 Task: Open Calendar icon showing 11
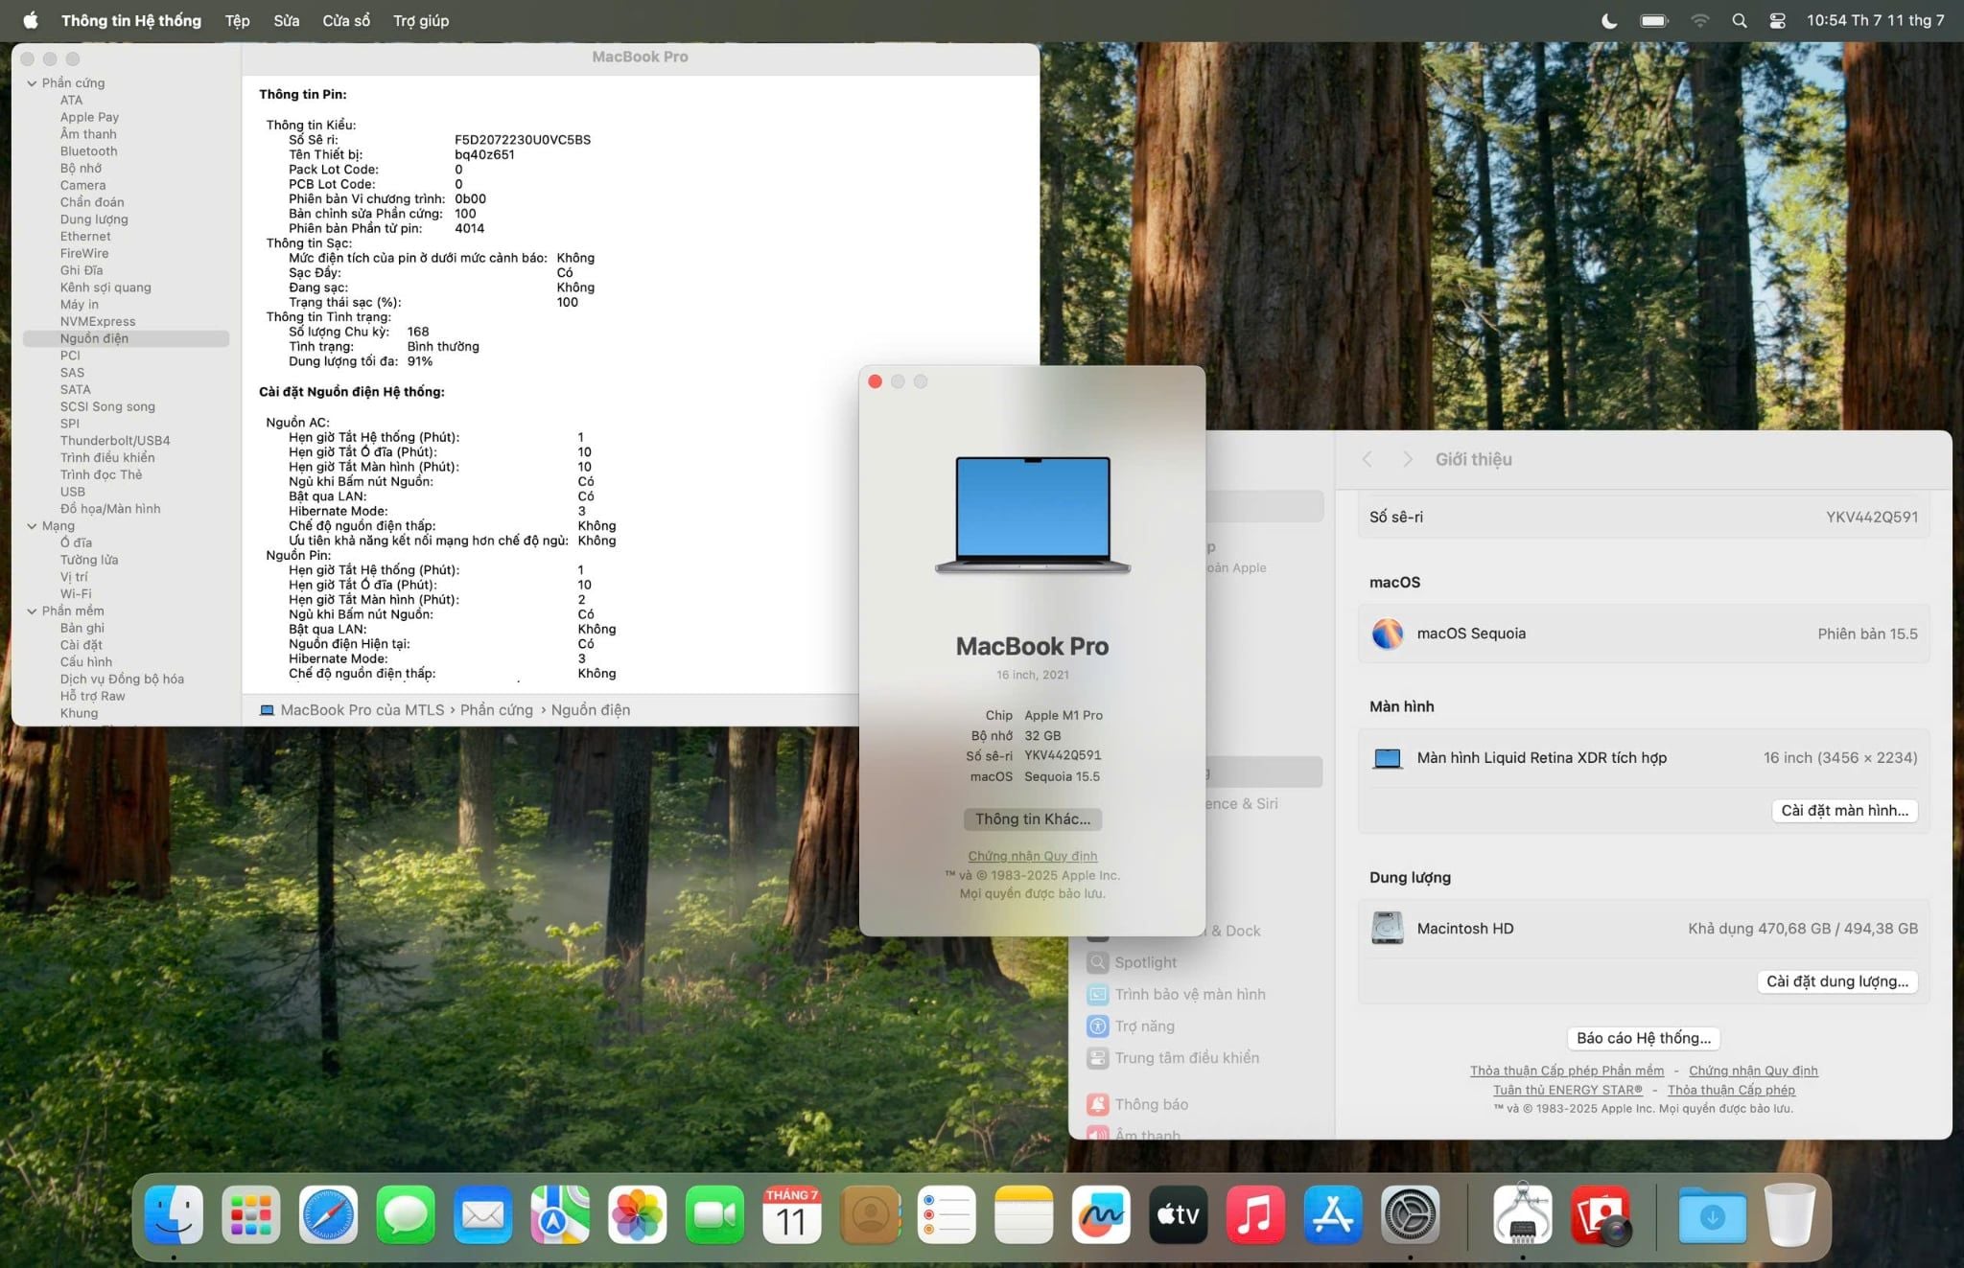click(x=792, y=1214)
